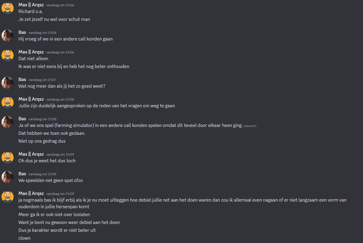Click Max's avatar beside 'Oh dus je weet'
This screenshot has height=243, width=363.
[8, 157]
